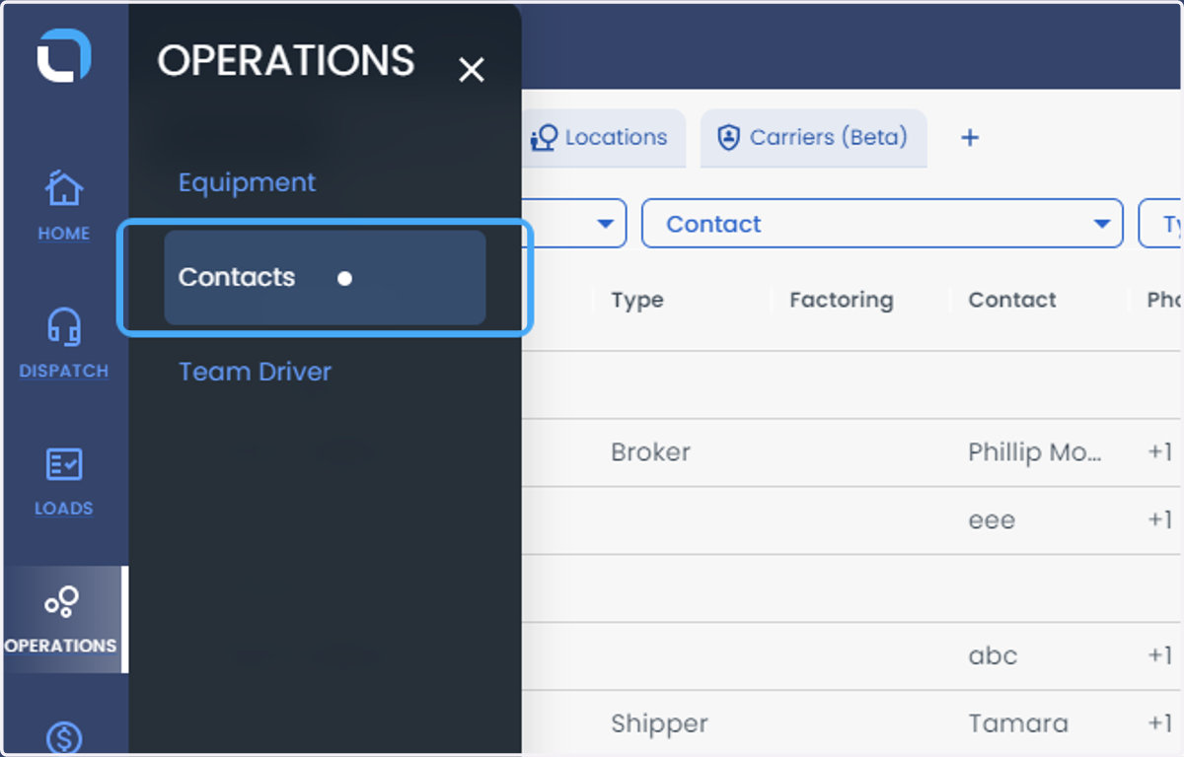Add a new tab with plus icon
Viewport: 1184px width, 757px height.
point(970,138)
